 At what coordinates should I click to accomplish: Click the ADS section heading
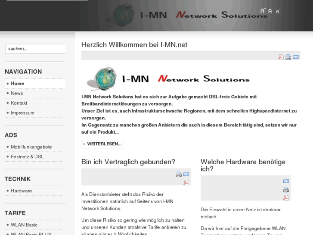11,135
